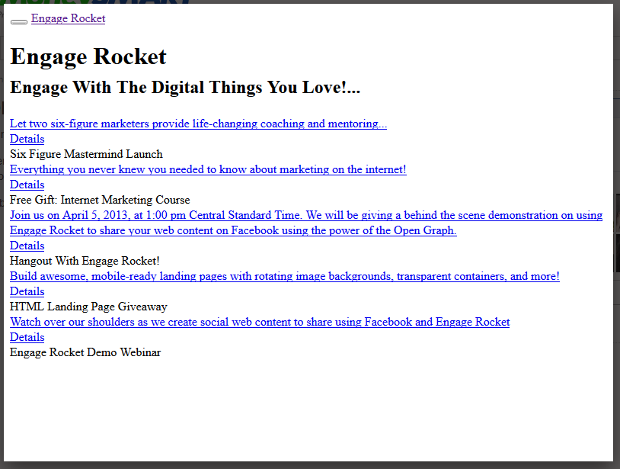Open the Watch over our shoulders link
Image resolution: width=620 pixels, height=469 pixels.
pos(260,322)
